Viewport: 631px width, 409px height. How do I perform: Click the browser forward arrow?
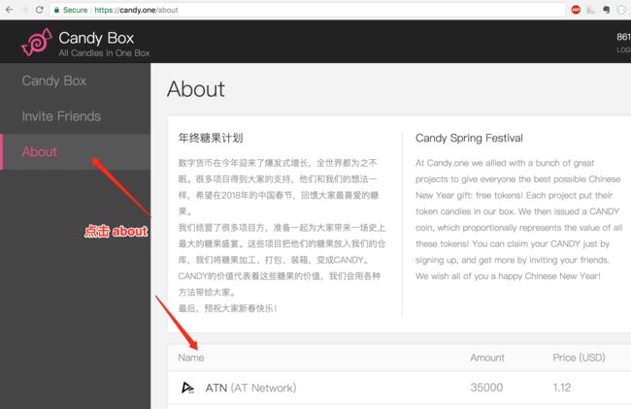click(x=24, y=10)
